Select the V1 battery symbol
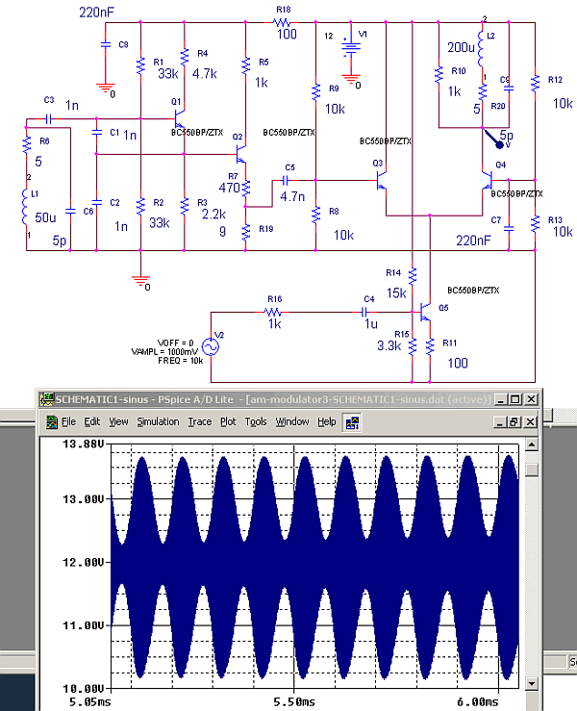Screen dimensions: 577x711 coord(351,46)
